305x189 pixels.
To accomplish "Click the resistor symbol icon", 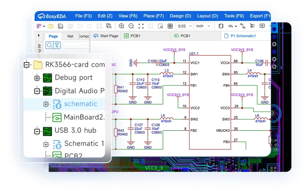I will 231,26.
